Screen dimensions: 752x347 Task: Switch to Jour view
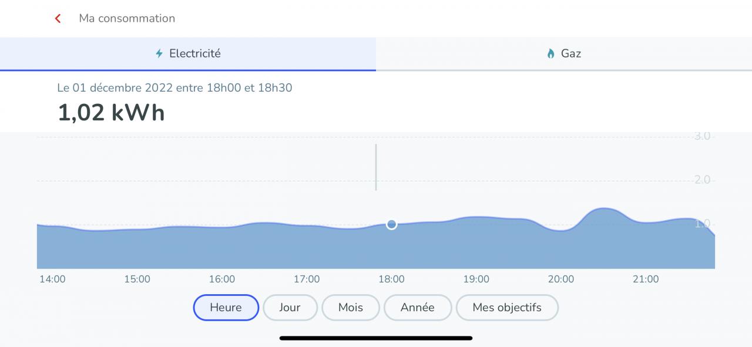point(290,308)
